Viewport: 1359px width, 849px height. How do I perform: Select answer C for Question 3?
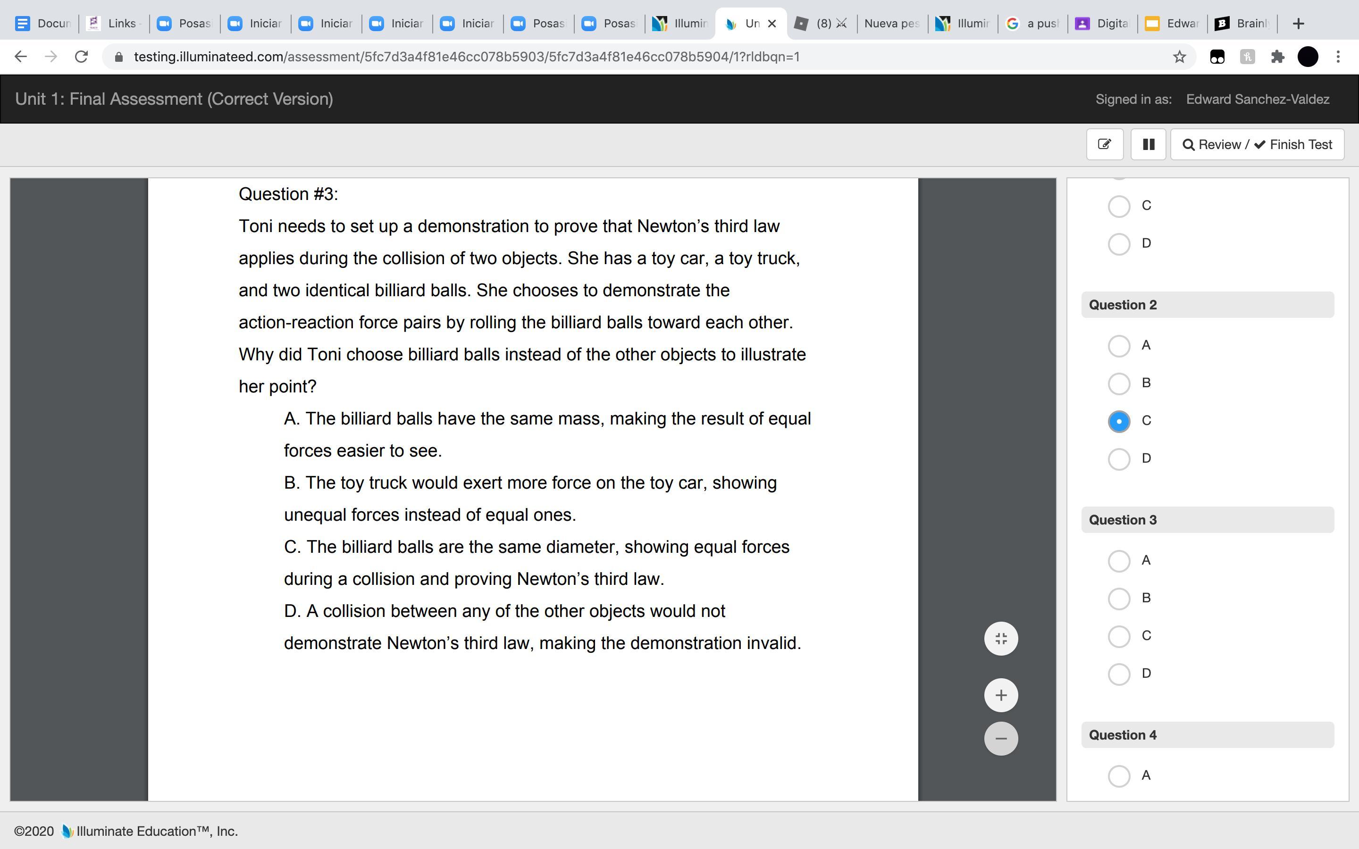(x=1119, y=636)
